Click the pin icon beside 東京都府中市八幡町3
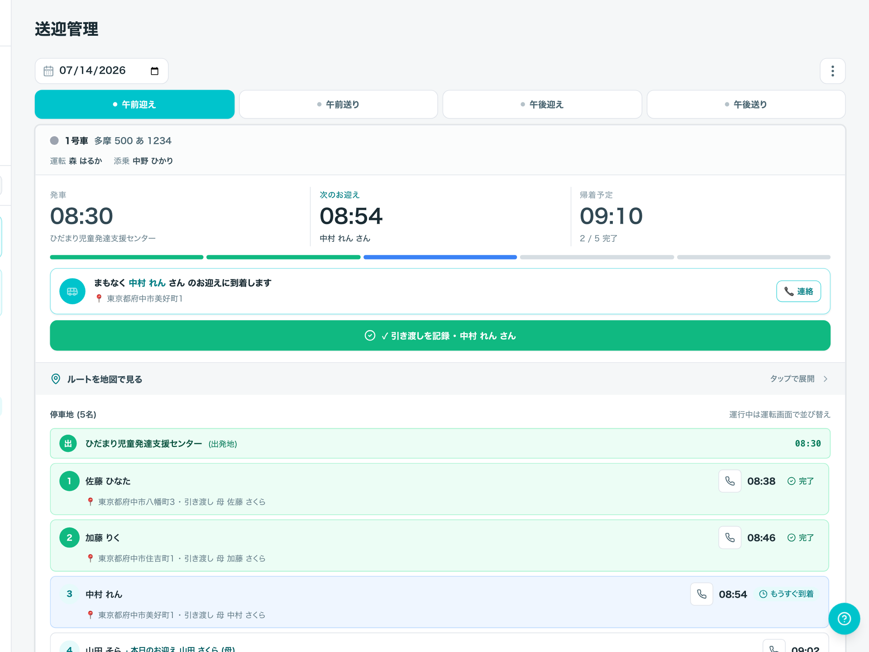 coord(91,502)
